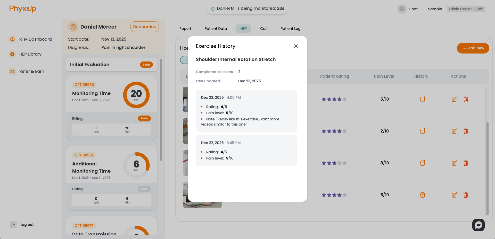Open the RTM Dashboard from the sidebar icon
Screen dimensions: 495x239
[12, 39]
